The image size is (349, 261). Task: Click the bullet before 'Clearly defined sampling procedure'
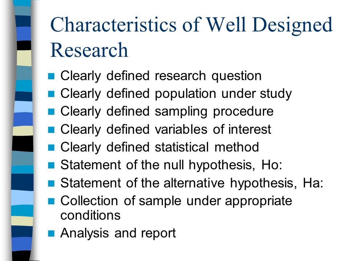[x=51, y=112]
